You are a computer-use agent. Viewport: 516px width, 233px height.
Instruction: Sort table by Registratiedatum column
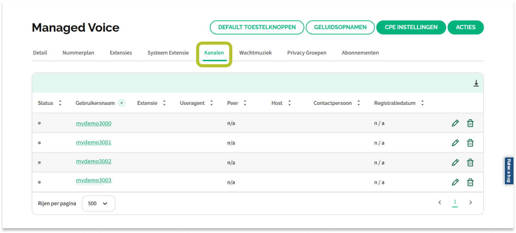tap(422, 103)
